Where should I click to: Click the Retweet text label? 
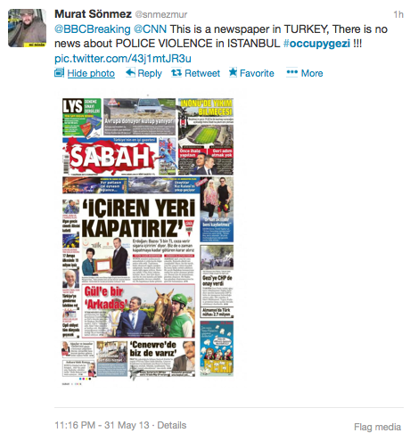click(x=202, y=73)
